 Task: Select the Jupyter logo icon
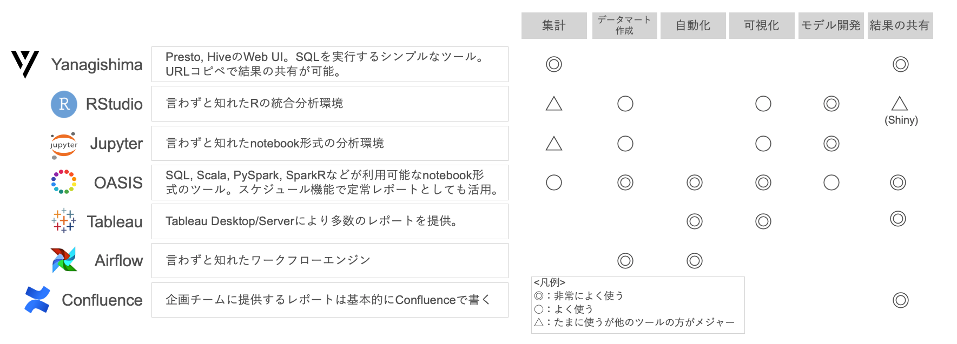pyautogui.click(x=64, y=145)
